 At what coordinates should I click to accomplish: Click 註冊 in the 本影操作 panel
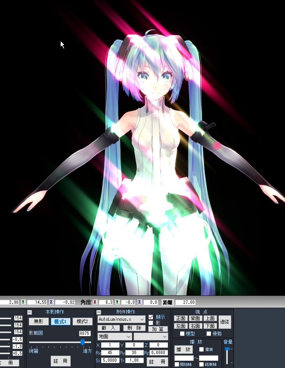coord(61,361)
